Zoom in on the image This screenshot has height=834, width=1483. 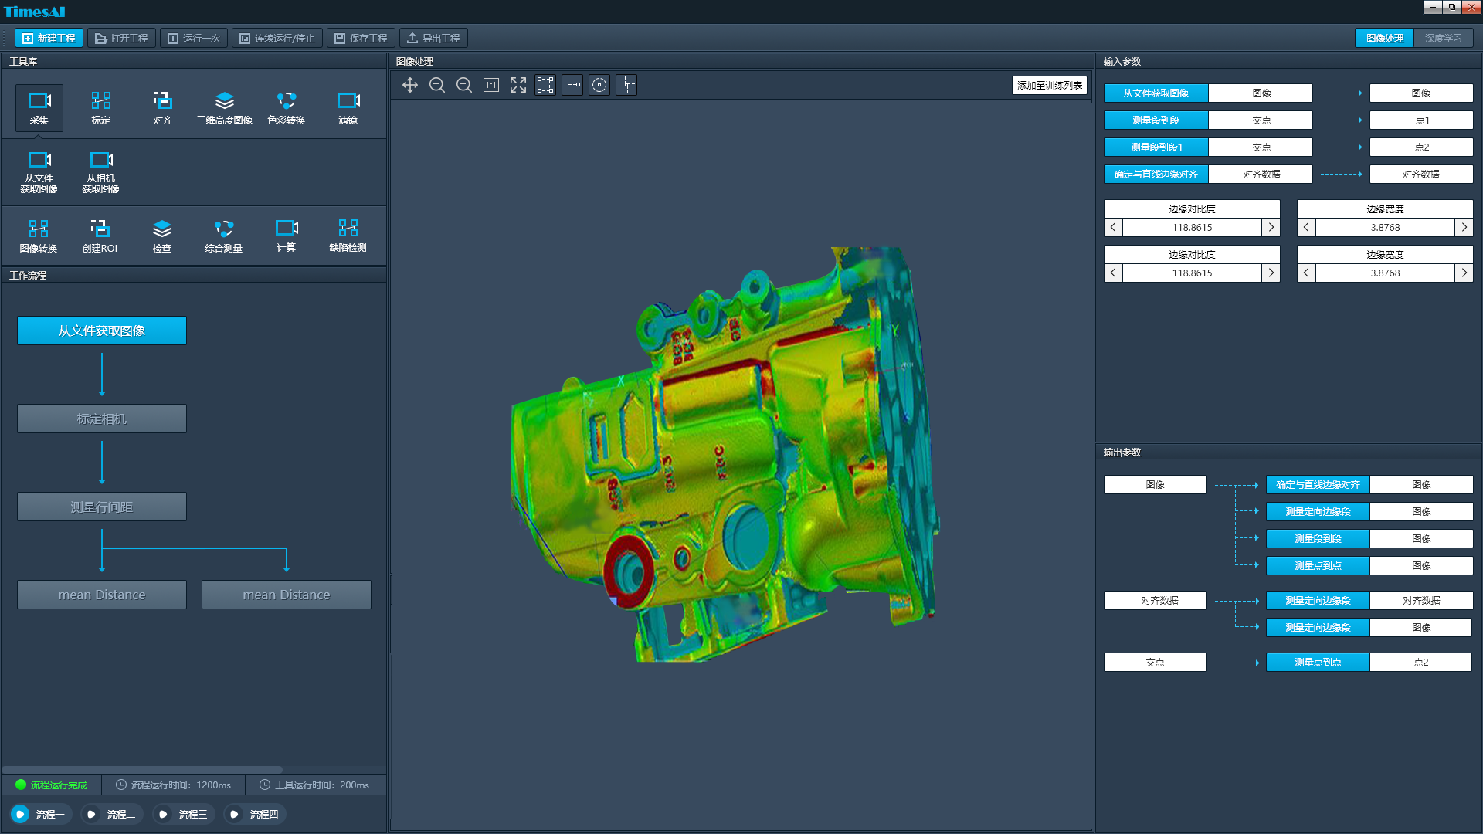(437, 85)
